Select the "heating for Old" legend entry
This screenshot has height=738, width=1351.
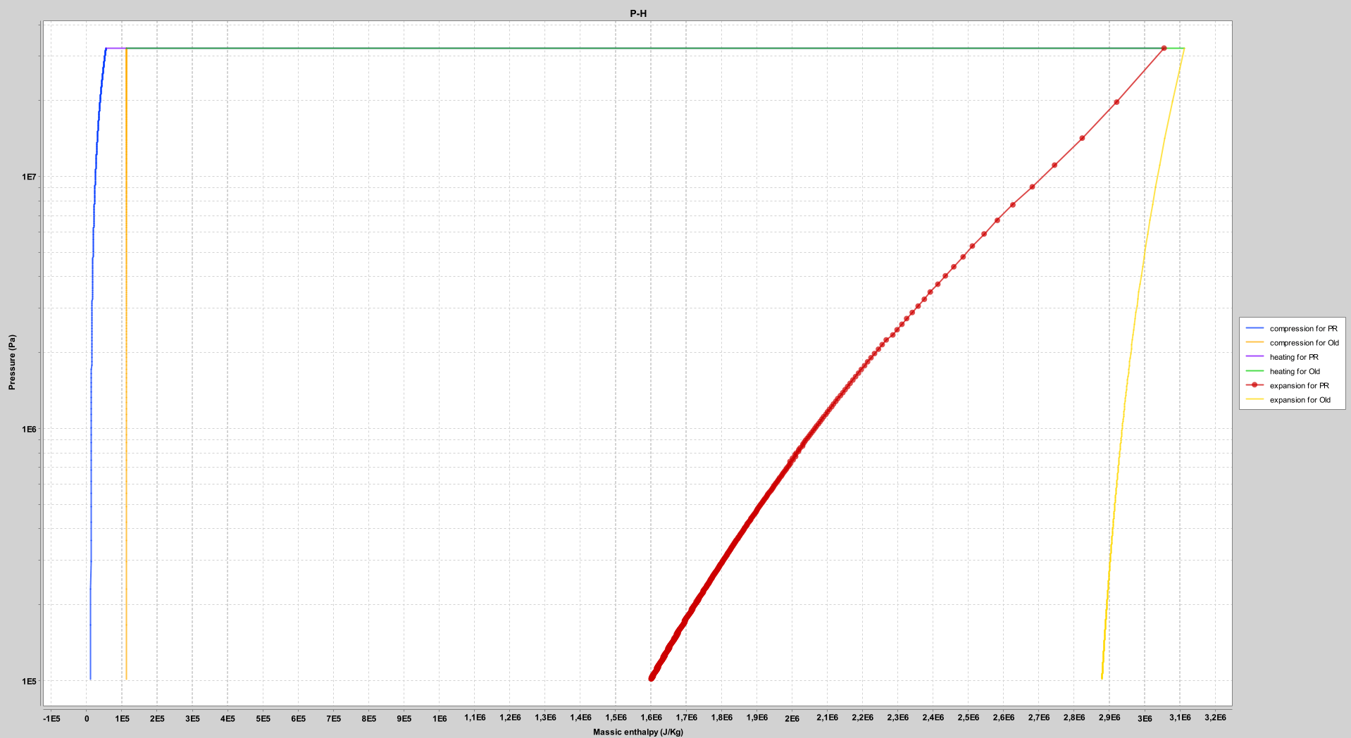point(1294,371)
